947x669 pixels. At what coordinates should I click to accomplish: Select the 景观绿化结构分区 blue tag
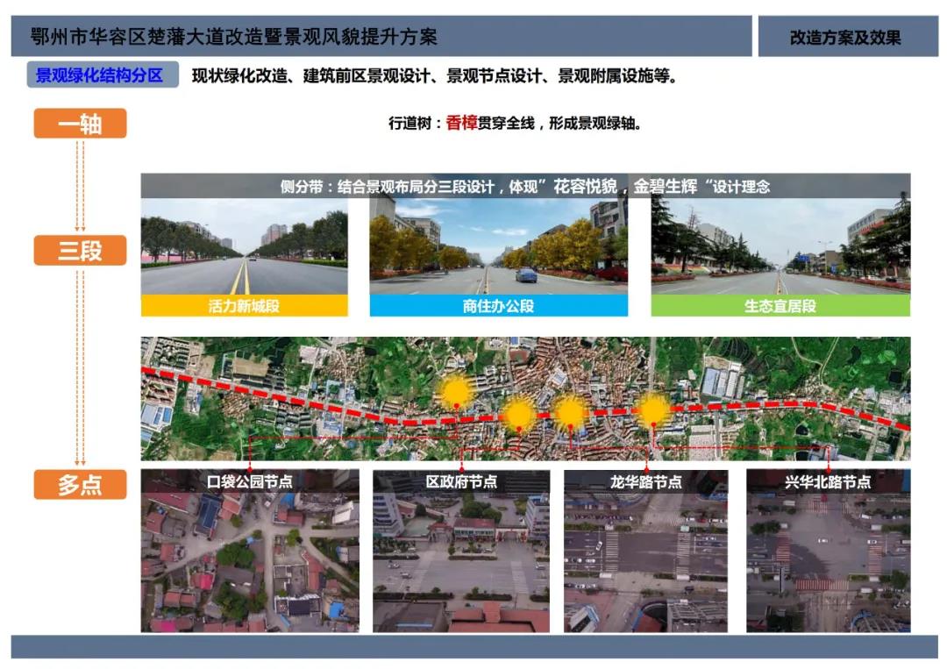[103, 75]
